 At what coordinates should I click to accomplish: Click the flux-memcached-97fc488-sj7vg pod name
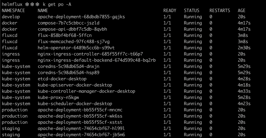pyautogui.click(x=74, y=42)
